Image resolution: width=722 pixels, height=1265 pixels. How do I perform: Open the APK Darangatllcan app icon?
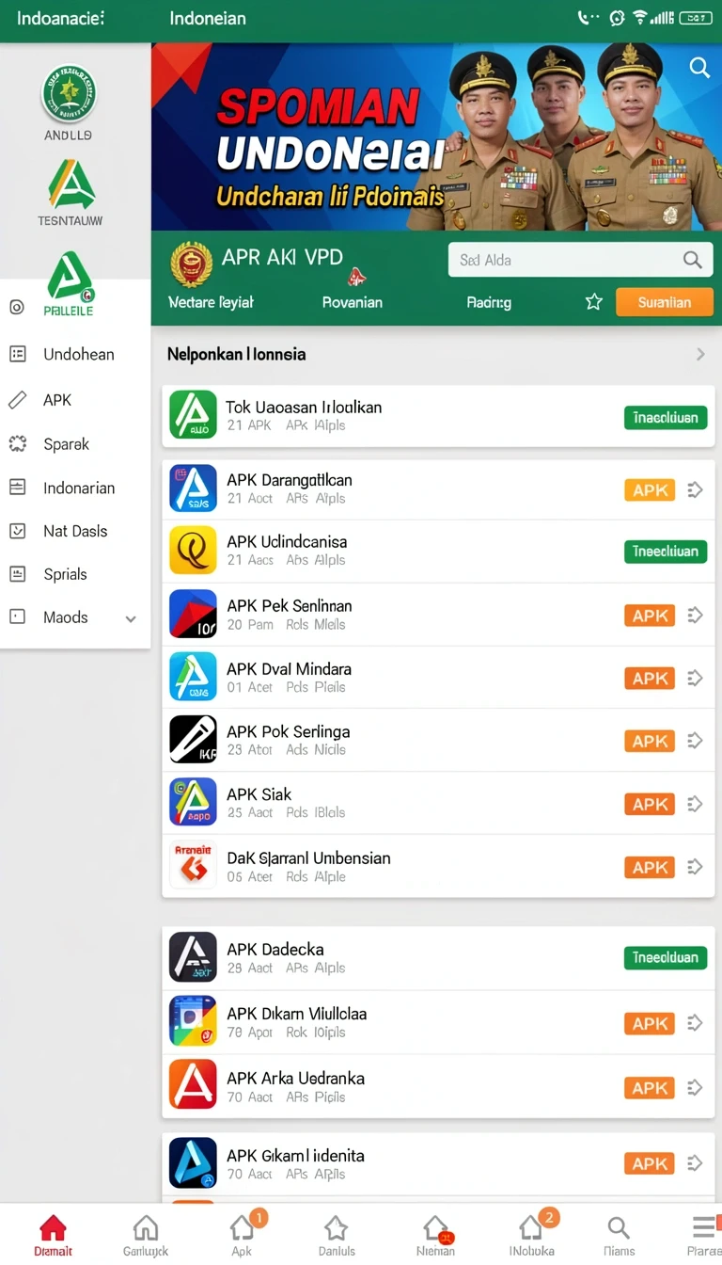click(x=193, y=488)
